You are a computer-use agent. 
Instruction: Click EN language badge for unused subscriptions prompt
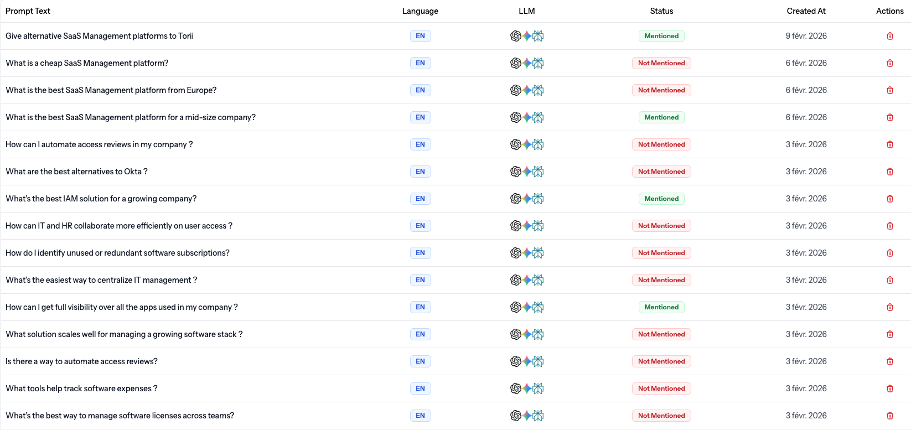[x=420, y=253]
